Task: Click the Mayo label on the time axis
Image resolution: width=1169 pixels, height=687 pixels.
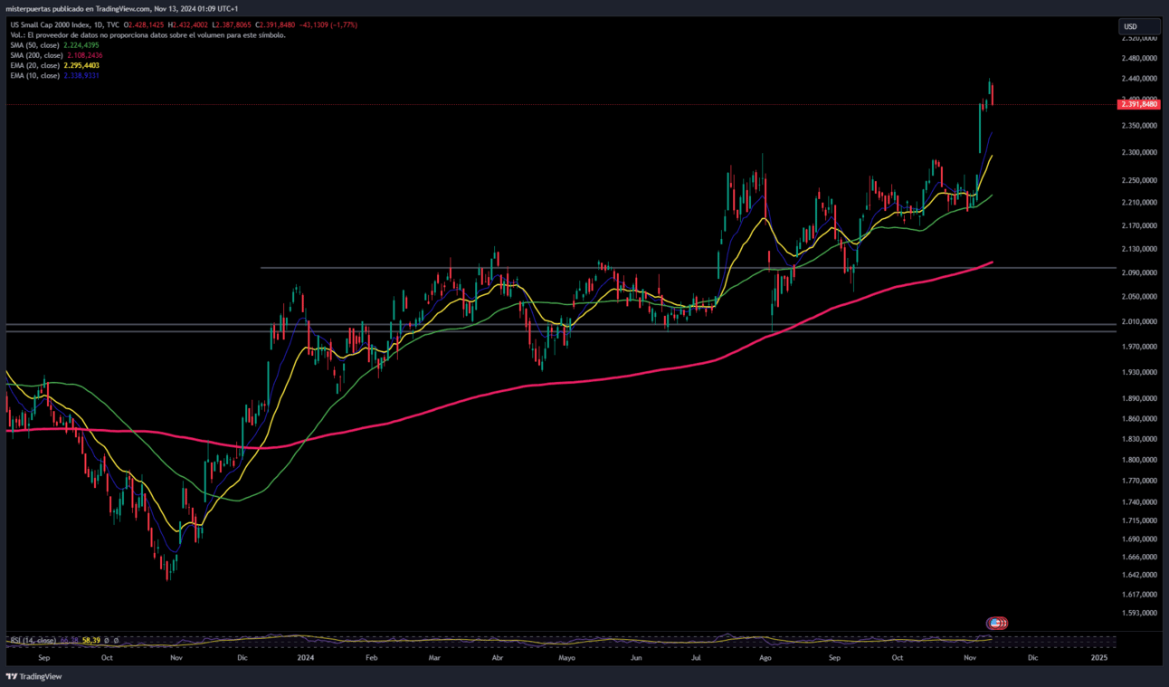Action: click(x=566, y=658)
